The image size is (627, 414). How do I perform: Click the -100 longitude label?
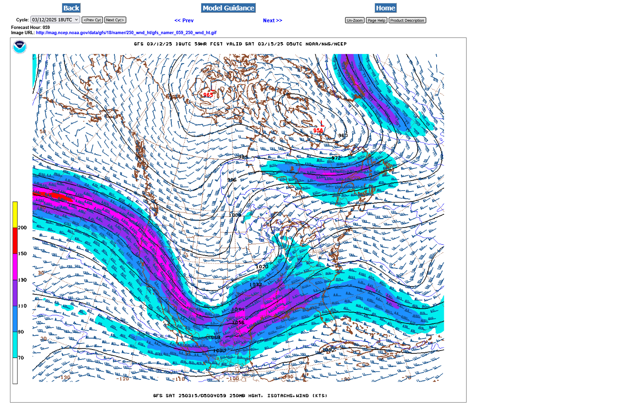[x=233, y=378]
